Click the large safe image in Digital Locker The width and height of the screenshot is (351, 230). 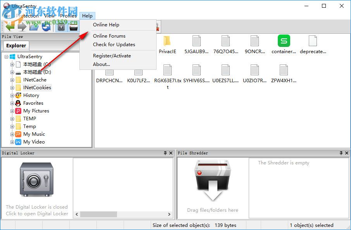click(37, 180)
